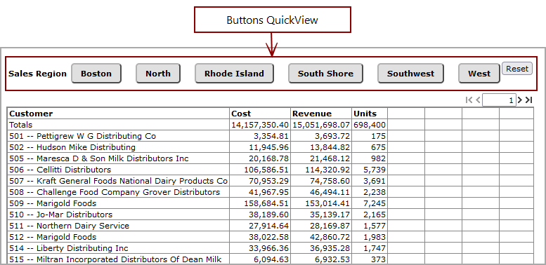The height and width of the screenshot is (265, 546).
Task: Select customer 512 Marigold Foods
Action: (x=118, y=237)
